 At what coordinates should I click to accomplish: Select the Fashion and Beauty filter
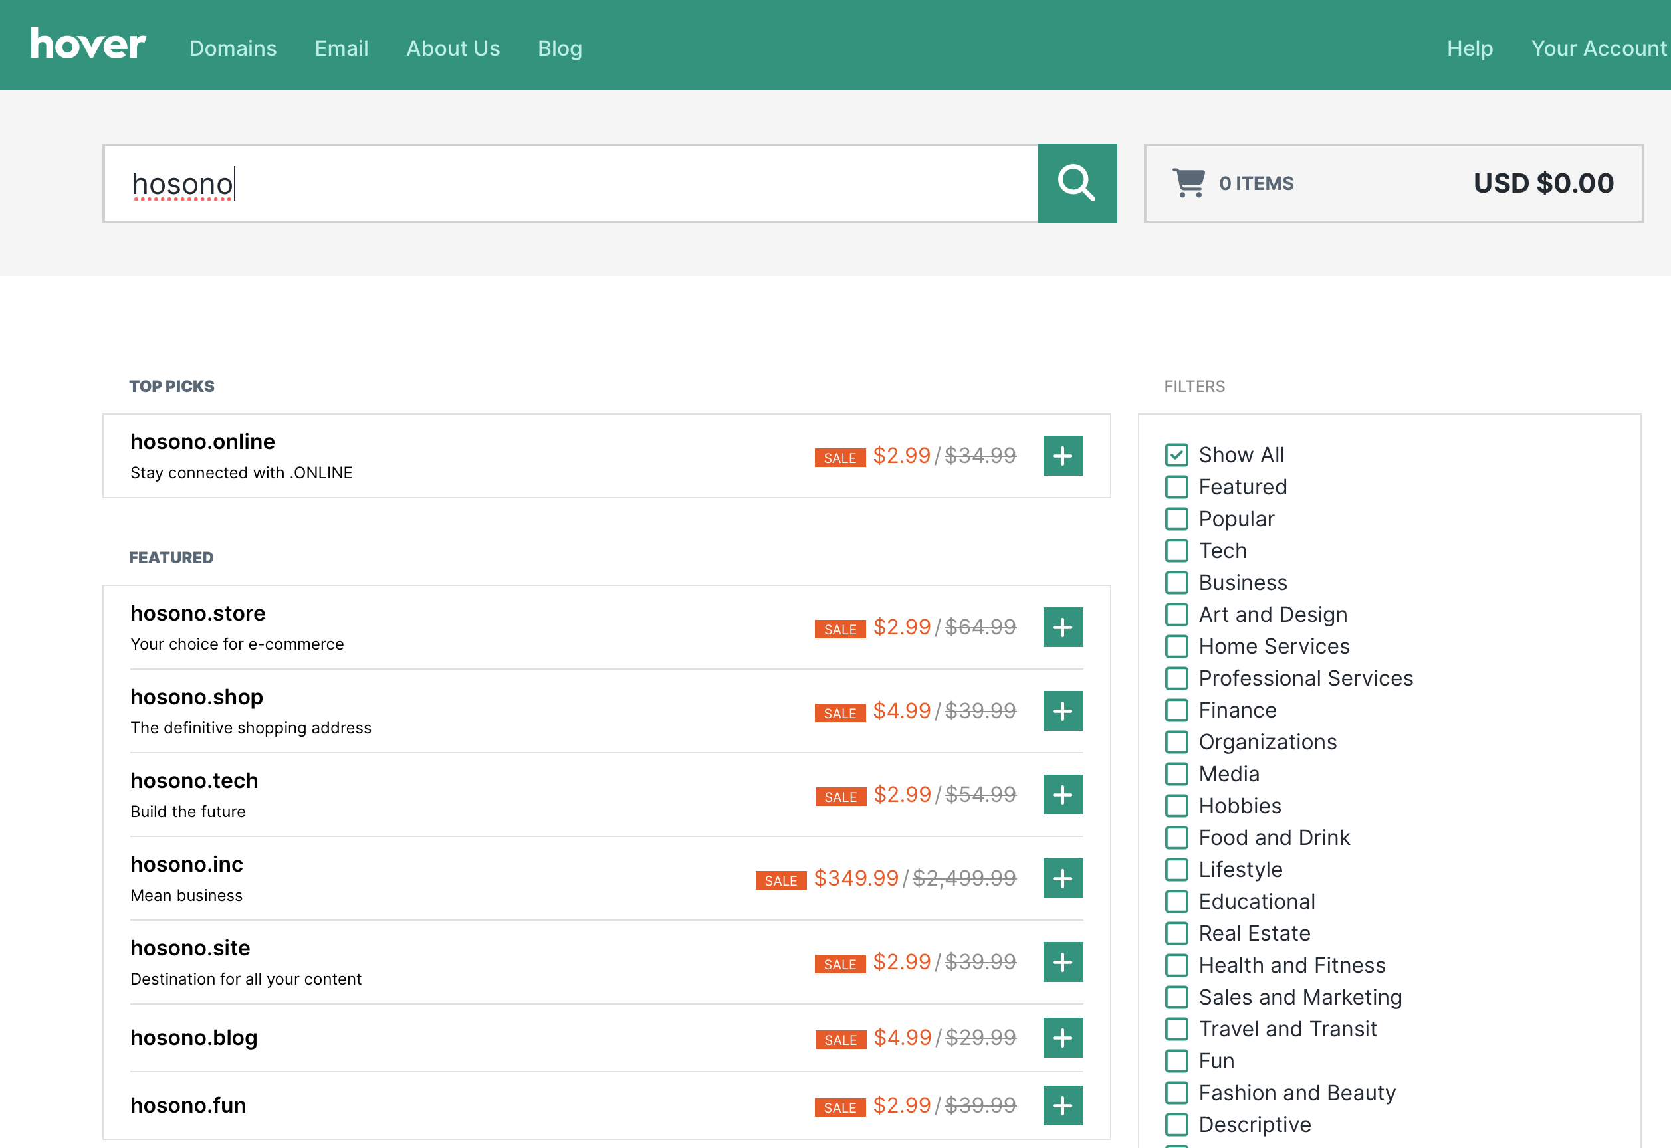pos(1176,1093)
